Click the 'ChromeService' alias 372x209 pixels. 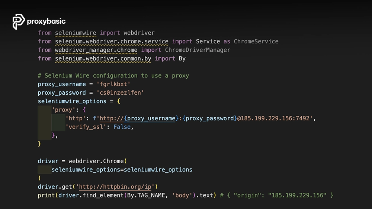pos(256,42)
